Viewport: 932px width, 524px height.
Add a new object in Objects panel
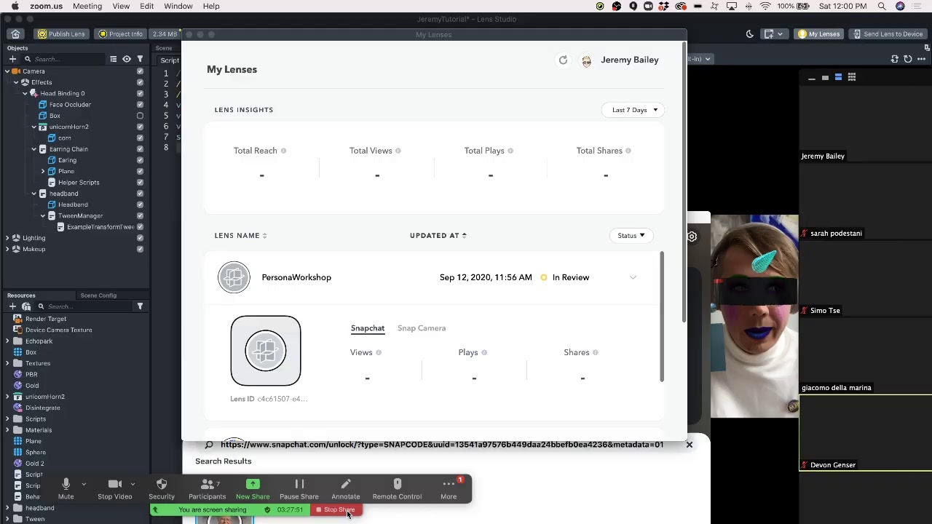[x=12, y=59]
